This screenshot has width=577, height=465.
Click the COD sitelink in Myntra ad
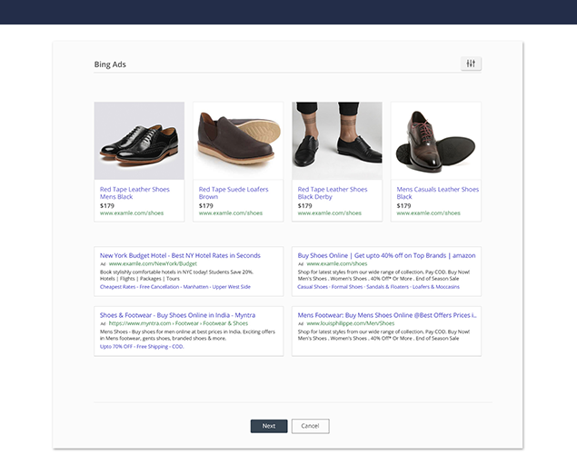(177, 347)
